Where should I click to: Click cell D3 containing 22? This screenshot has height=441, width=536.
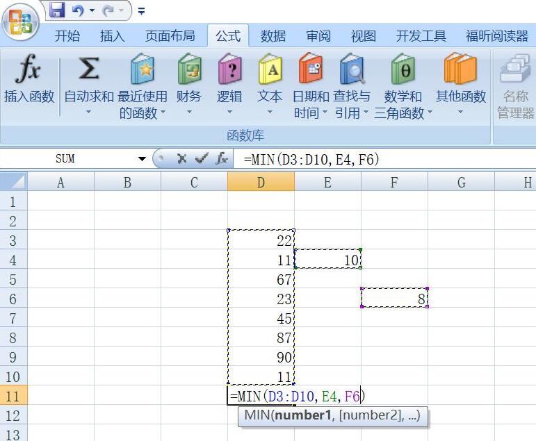pos(261,240)
